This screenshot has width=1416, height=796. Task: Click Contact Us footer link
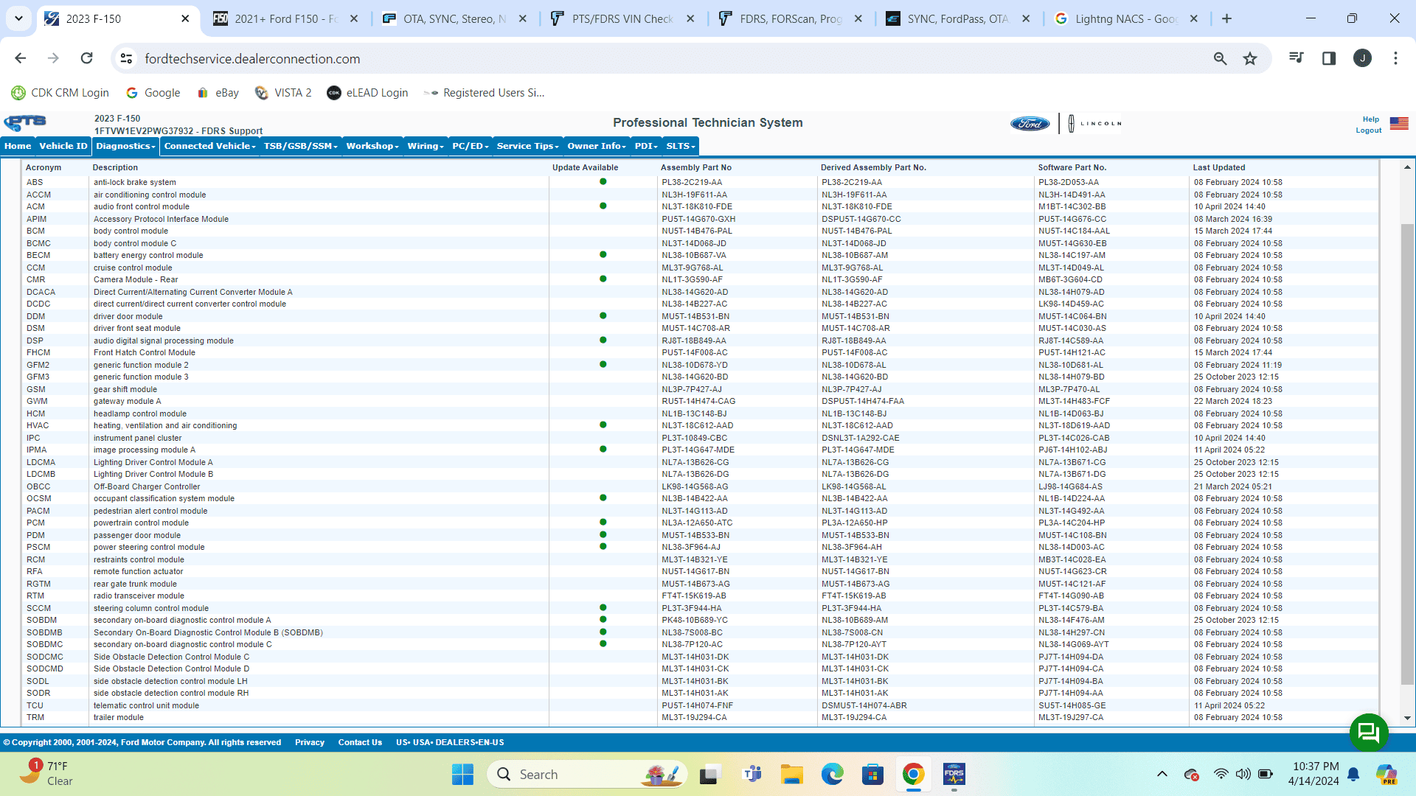[360, 742]
